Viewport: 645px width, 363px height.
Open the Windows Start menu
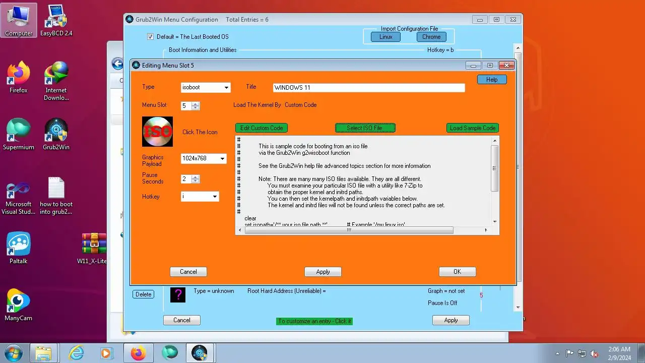click(13, 352)
